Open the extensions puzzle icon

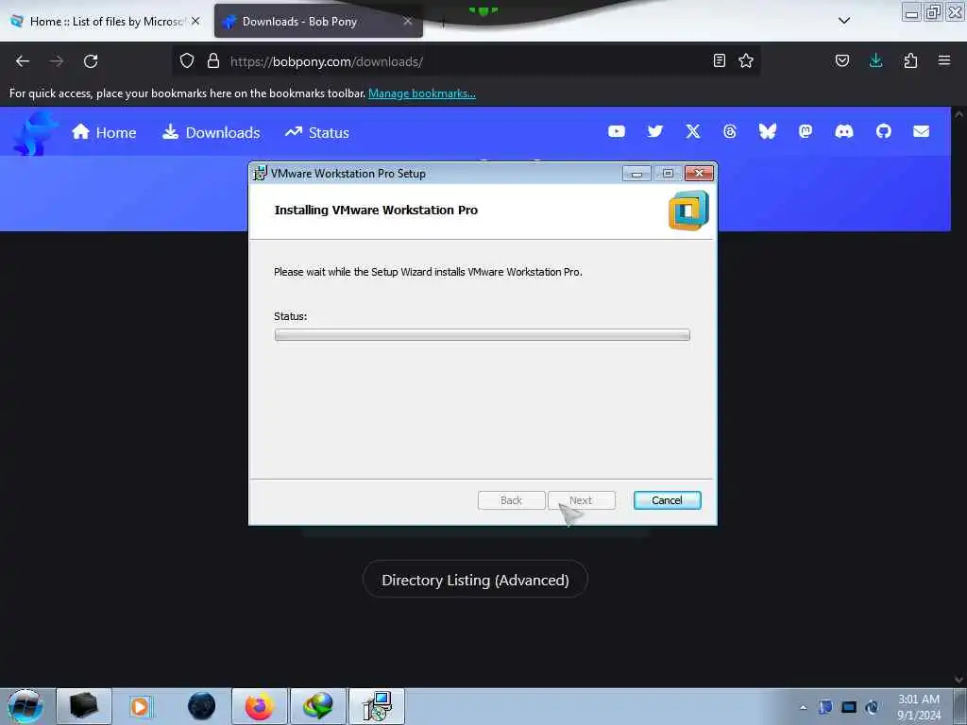click(910, 60)
